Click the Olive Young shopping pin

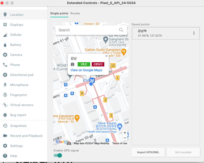pyautogui.click(x=120, y=127)
